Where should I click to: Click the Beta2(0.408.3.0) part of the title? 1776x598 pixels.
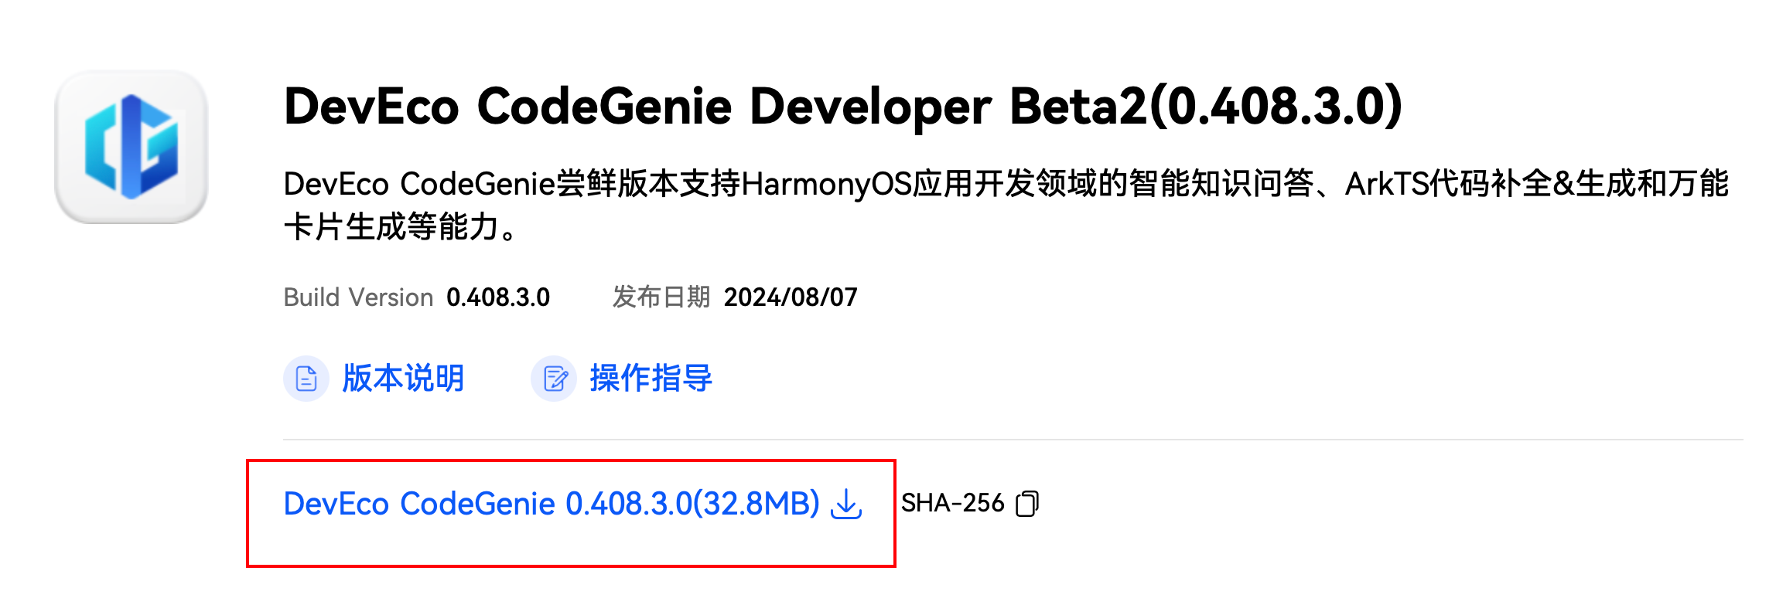1206,106
